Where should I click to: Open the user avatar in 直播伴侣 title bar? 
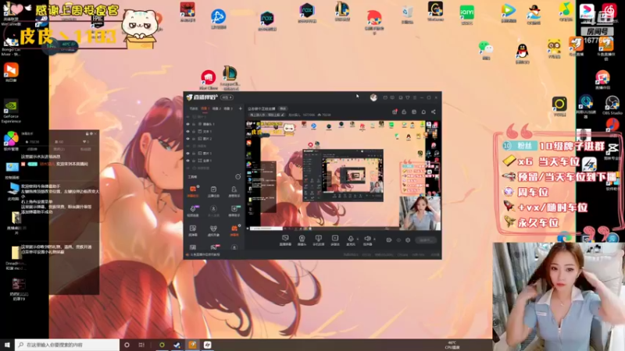point(373,97)
